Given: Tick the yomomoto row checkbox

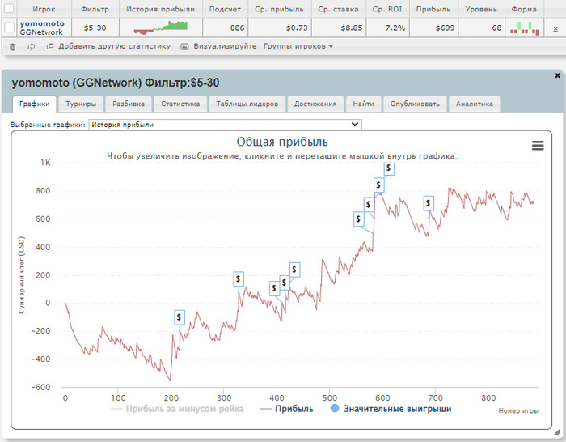Looking at the screenshot, I should tap(9, 28).
